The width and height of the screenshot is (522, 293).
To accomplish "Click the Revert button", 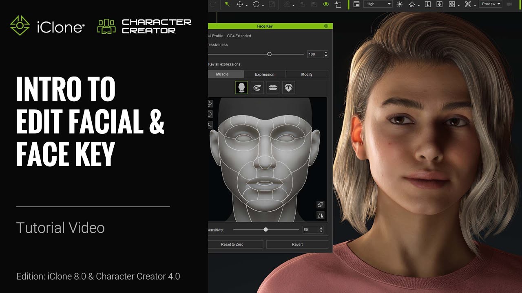I will click(297, 245).
